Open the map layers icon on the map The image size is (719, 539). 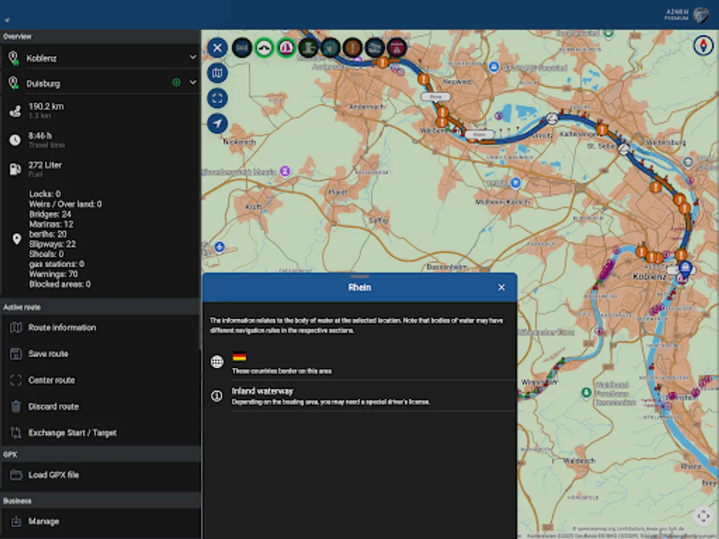pyautogui.click(x=217, y=73)
